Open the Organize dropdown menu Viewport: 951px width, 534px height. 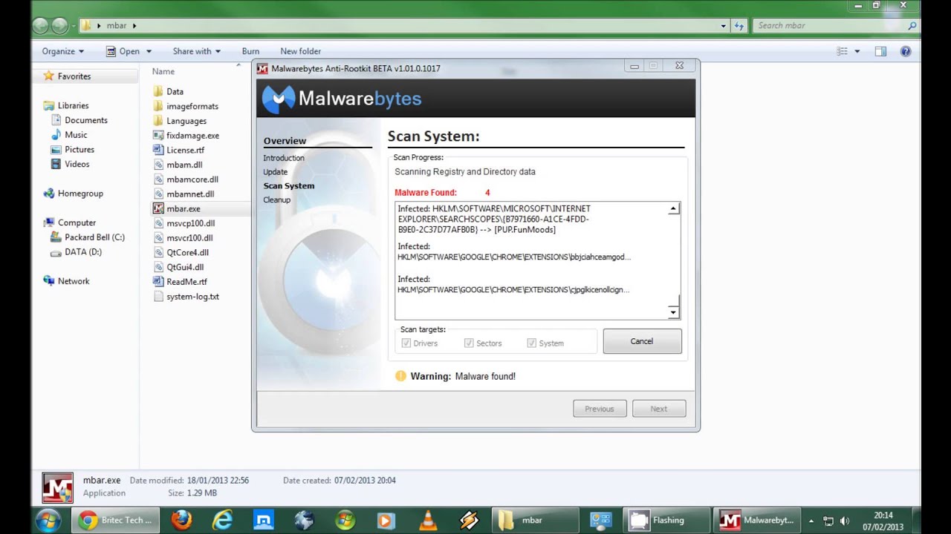tap(63, 51)
